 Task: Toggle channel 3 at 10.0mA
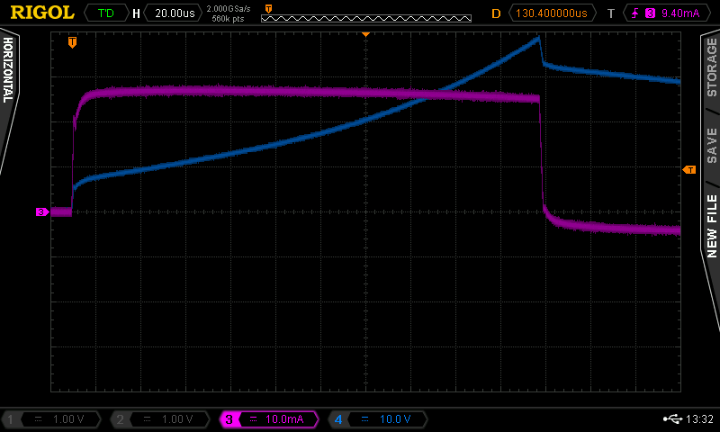[x=272, y=419]
